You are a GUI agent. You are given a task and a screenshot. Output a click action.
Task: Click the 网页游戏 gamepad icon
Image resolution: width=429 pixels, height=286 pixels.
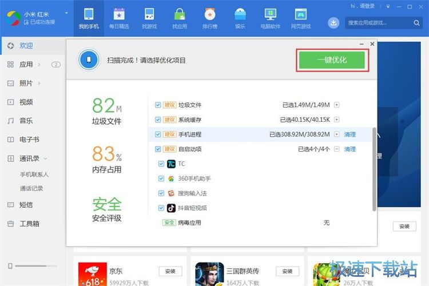[300, 14]
